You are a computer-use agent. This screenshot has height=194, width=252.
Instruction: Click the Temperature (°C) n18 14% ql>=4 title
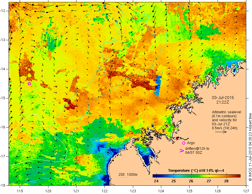(x=196, y=171)
